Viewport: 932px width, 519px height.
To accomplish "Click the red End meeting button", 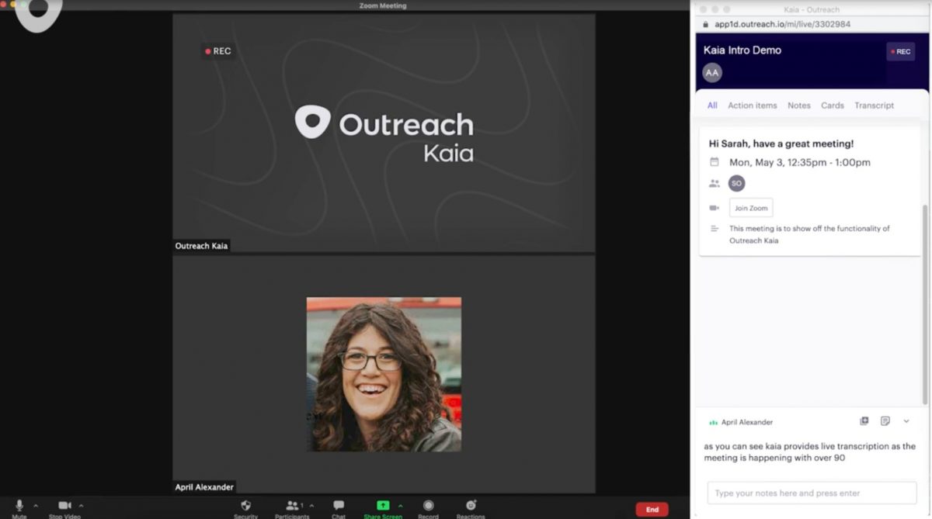I will 652,510.
